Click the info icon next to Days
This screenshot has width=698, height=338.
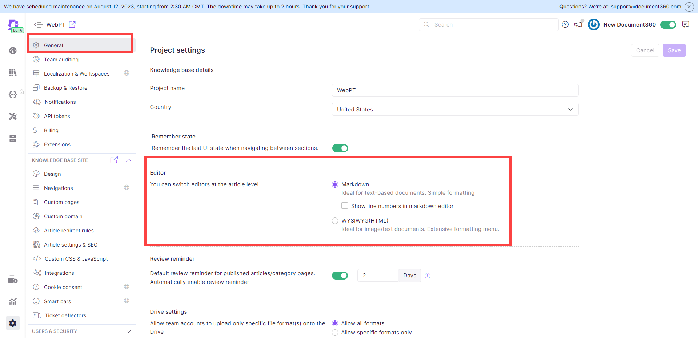428,276
